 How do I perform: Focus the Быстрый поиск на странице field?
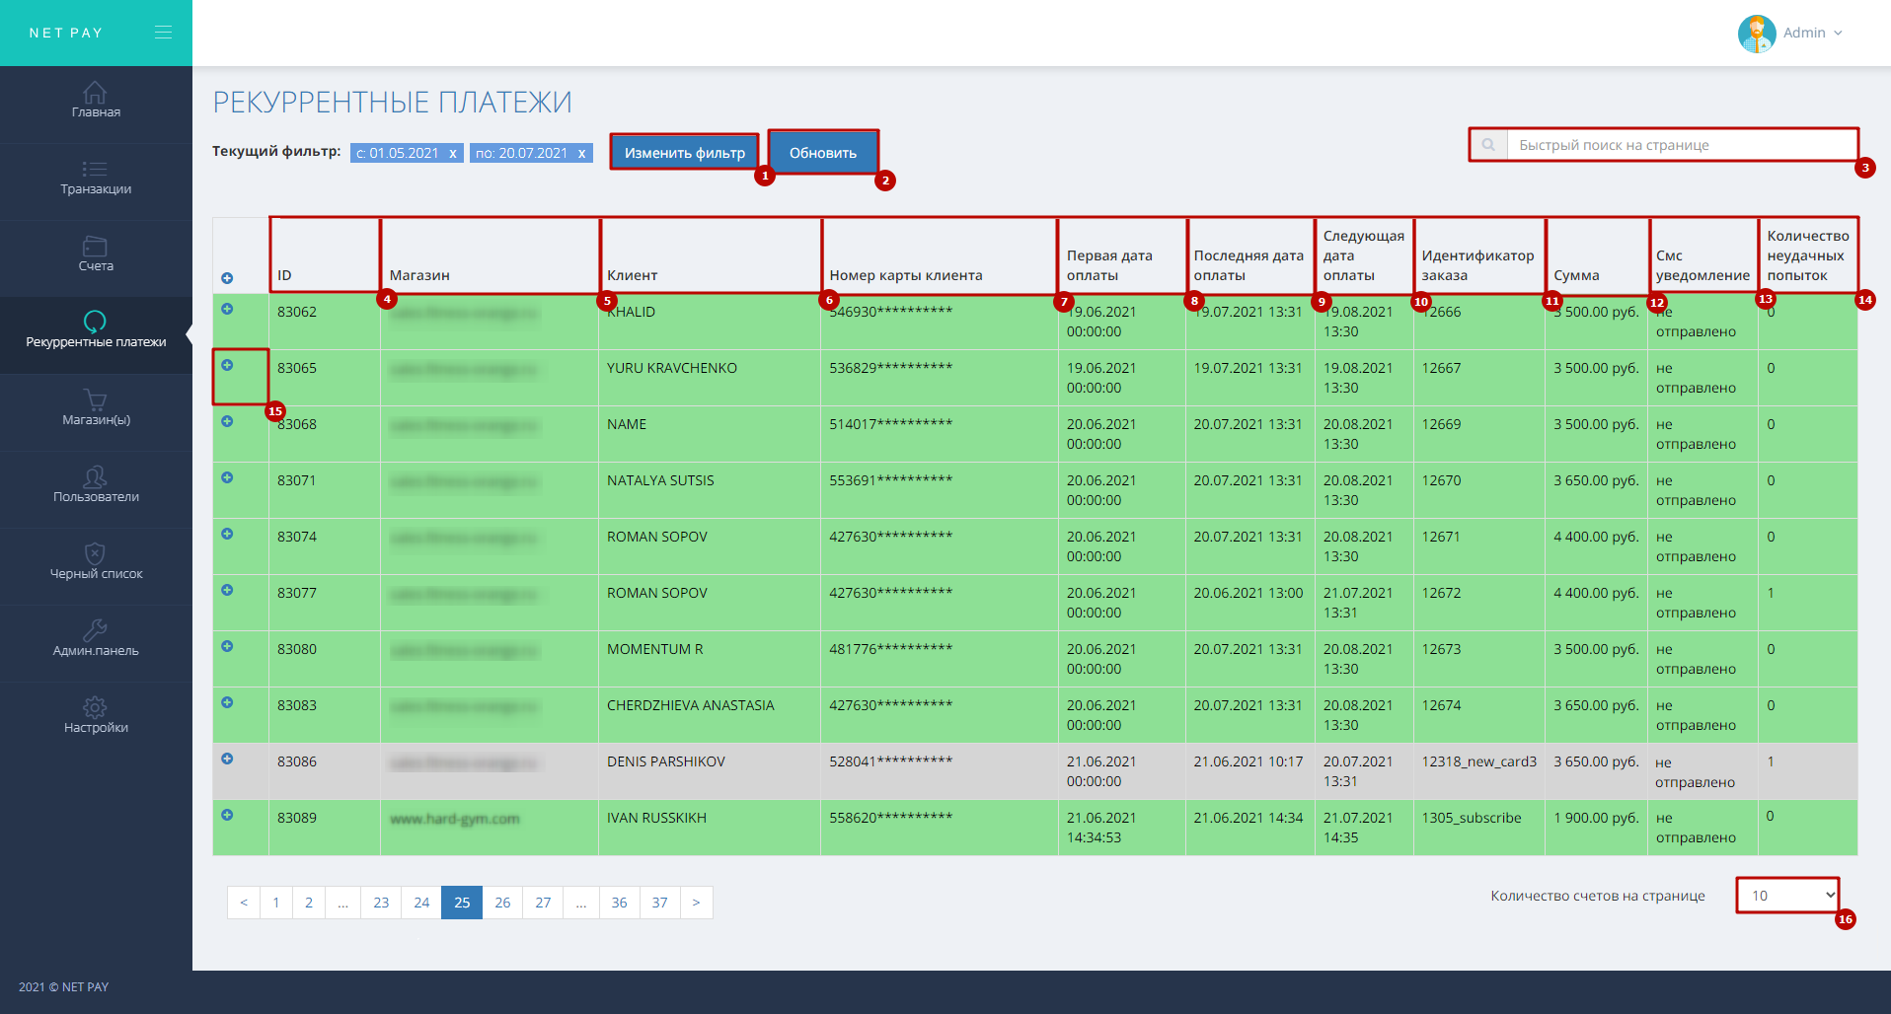(1681, 145)
